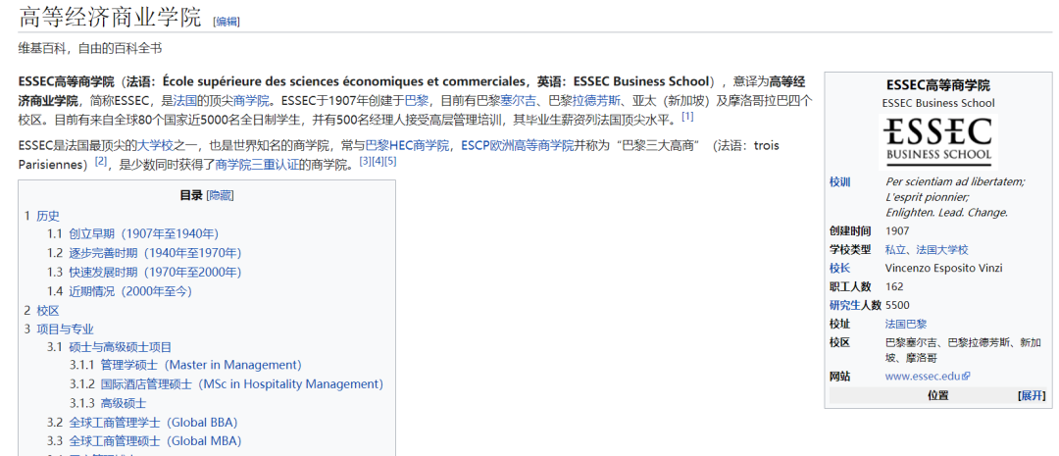This screenshot has width=1059, height=456.
Task: Click the founding year 1907 in infobox
Action: [x=897, y=231]
